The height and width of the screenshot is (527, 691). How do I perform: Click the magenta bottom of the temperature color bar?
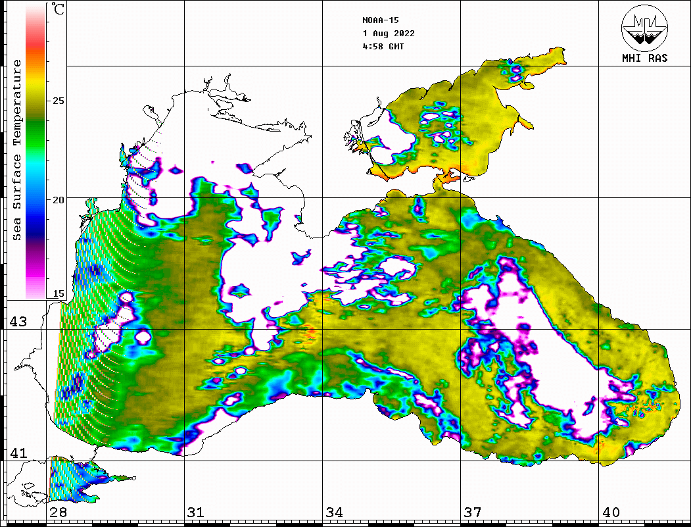point(36,276)
